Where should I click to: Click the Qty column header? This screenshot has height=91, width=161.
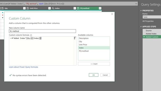point(13,8)
